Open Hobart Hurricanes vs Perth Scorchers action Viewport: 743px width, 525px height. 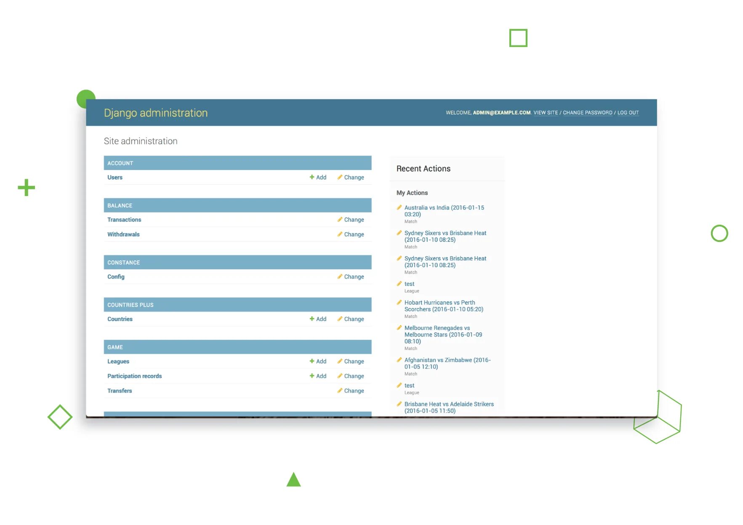click(x=444, y=306)
